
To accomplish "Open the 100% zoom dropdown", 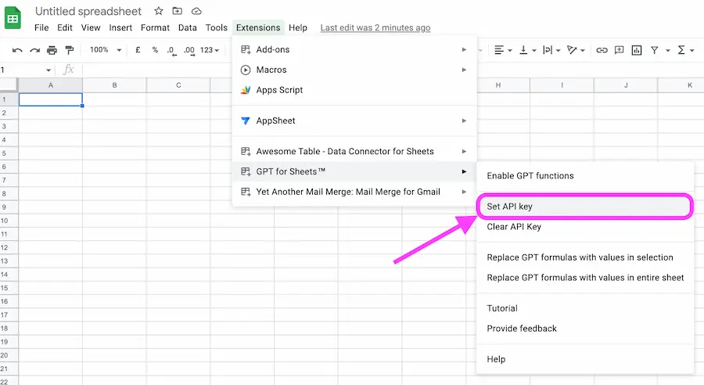I will tap(106, 50).
